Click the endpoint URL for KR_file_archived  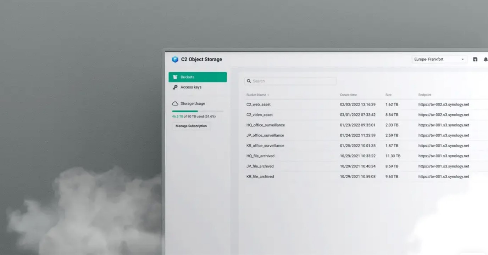444,176
